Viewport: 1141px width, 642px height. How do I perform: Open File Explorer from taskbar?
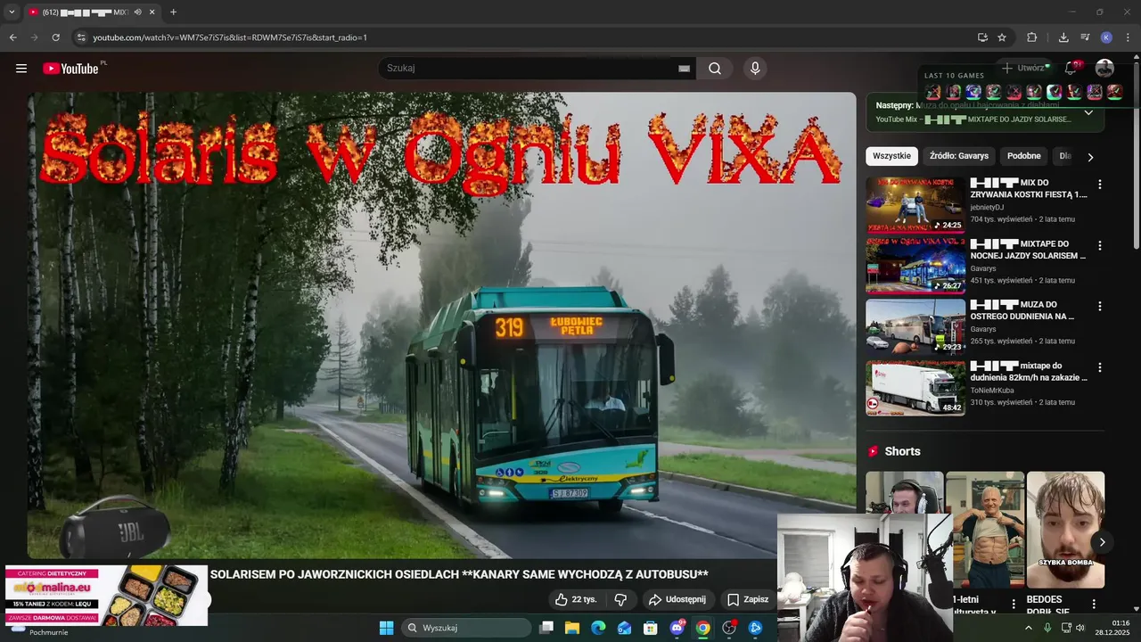[x=572, y=628]
